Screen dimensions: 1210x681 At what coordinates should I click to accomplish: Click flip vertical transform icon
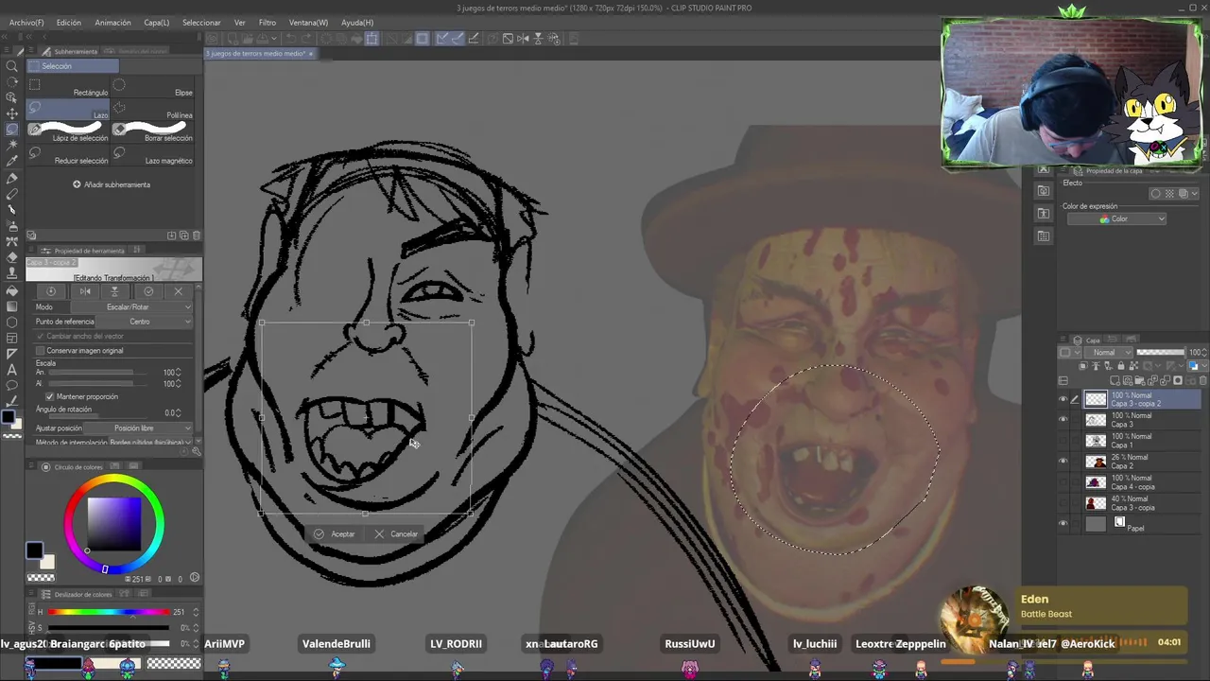[115, 291]
